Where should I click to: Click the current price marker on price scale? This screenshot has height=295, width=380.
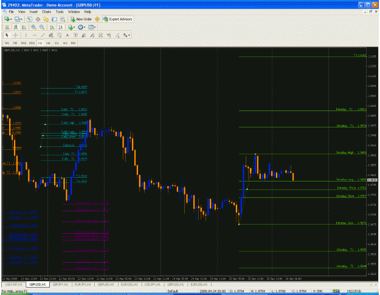pyautogui.click(x=372, y=180)
